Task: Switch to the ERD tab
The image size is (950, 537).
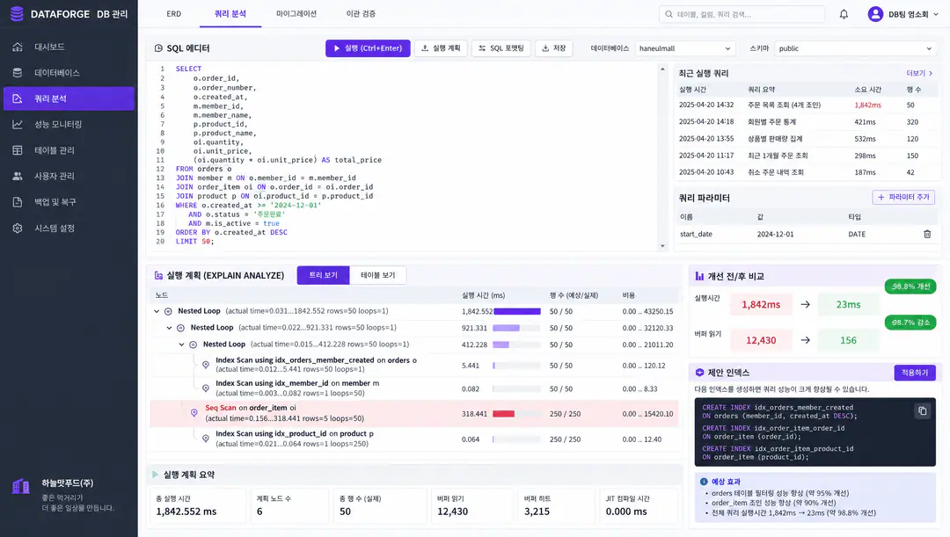Action: [174, 14]
